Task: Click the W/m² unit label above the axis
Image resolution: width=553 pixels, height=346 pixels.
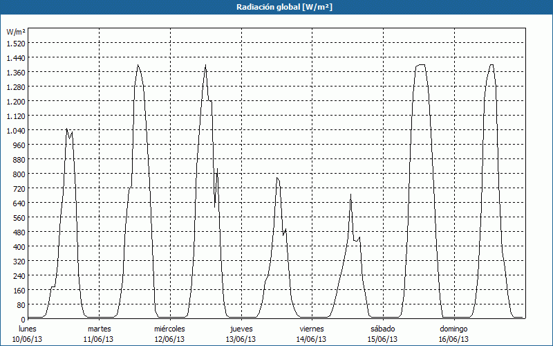Action: coord(16,32)
